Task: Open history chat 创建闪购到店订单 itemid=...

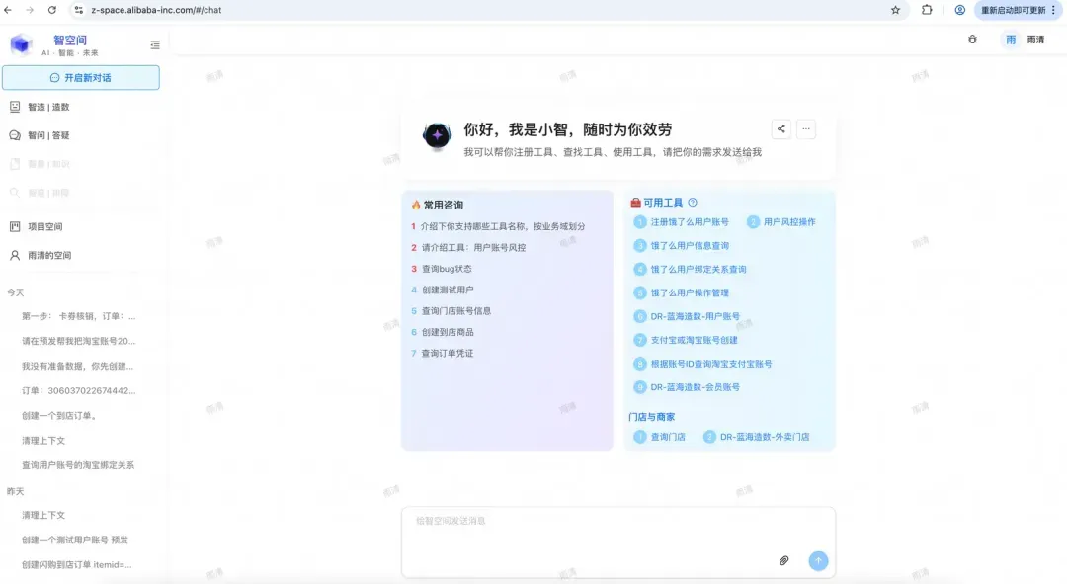Action: (77, 565)
